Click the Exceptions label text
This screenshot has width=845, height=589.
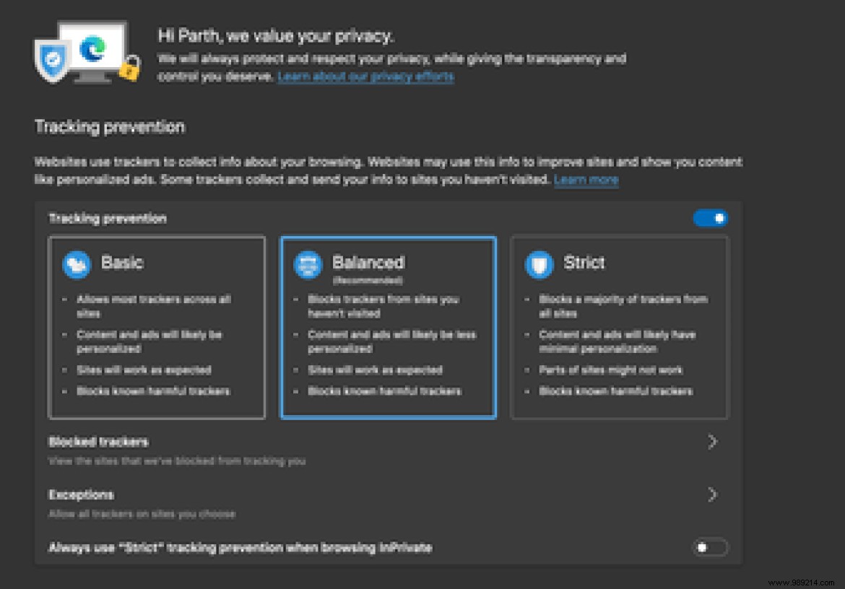coord(80,495)
